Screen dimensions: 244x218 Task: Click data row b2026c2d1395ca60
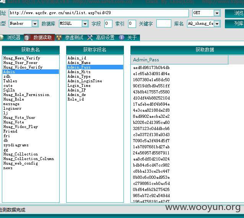pyautogui.click(x=151, y=122)
